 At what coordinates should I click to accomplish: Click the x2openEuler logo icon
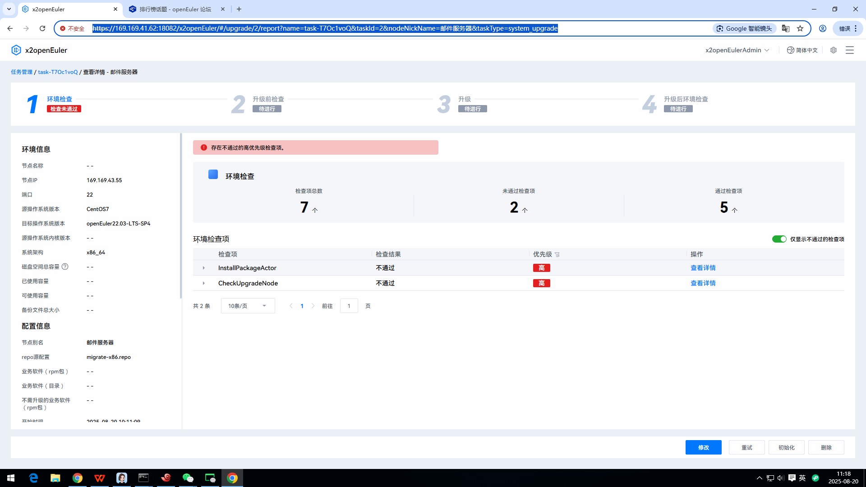(16, 50)
